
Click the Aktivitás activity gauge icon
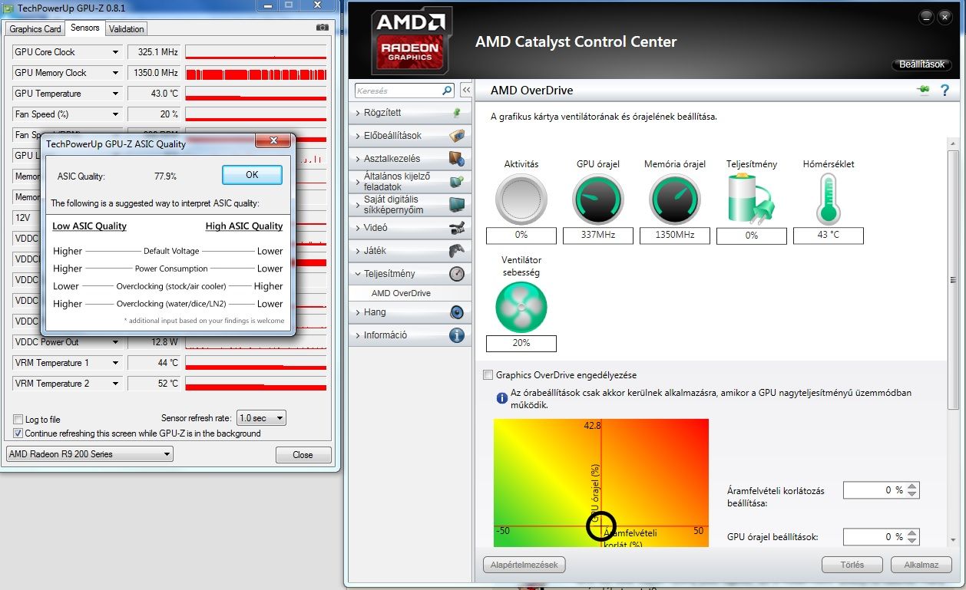[521, 199]
